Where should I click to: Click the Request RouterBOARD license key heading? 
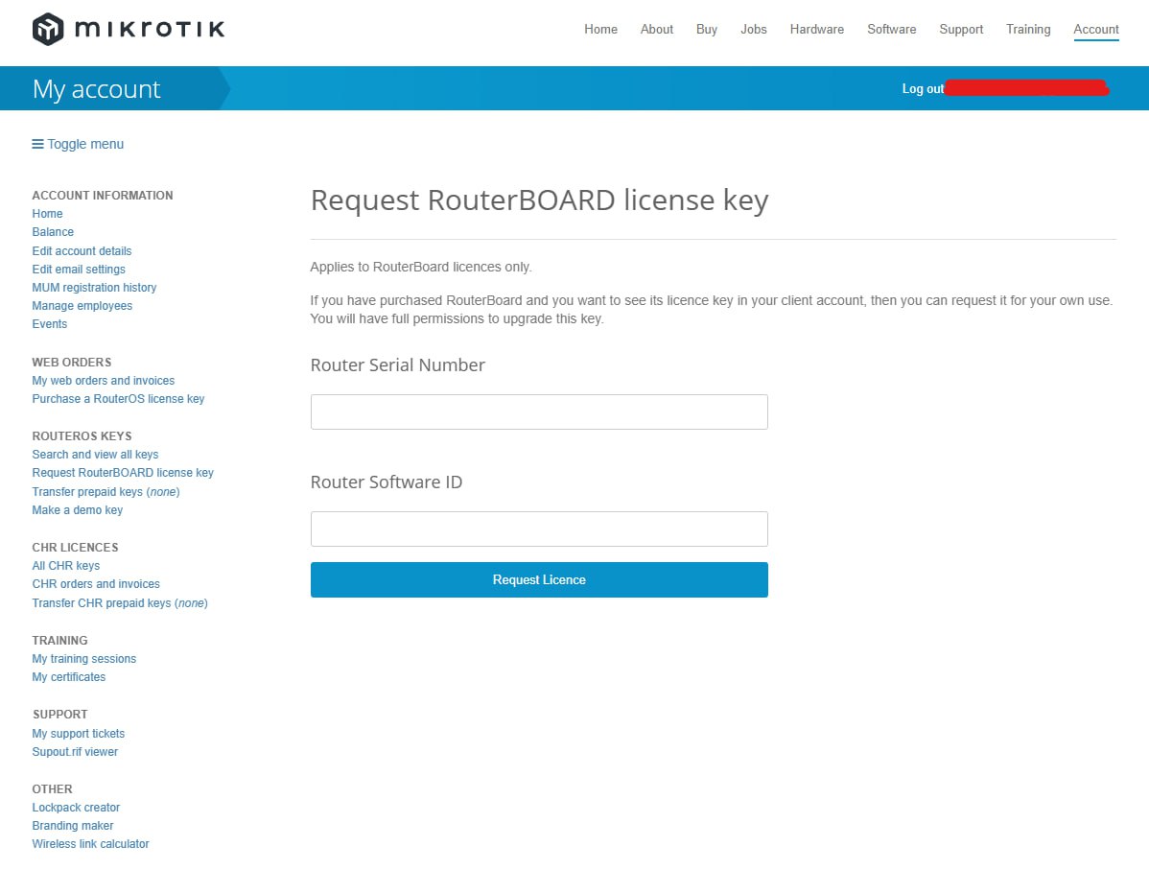(x=539, y=200)
